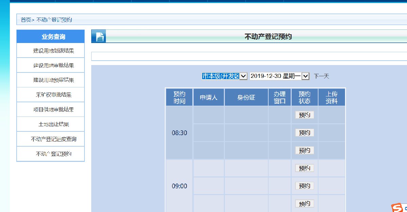Book the second 09:00 slot with 预约
Screen dimensions: 407x212
coord(304,186)
